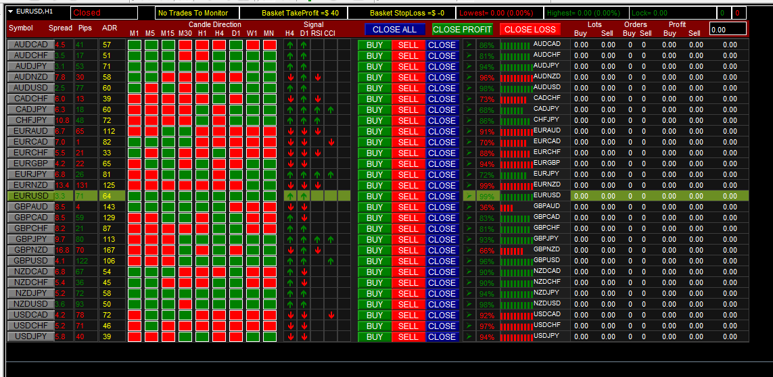Click the spread value 16.8 for GBPNZD
Viewport: 773px width, 377px height.
click(x=63, y=251)
